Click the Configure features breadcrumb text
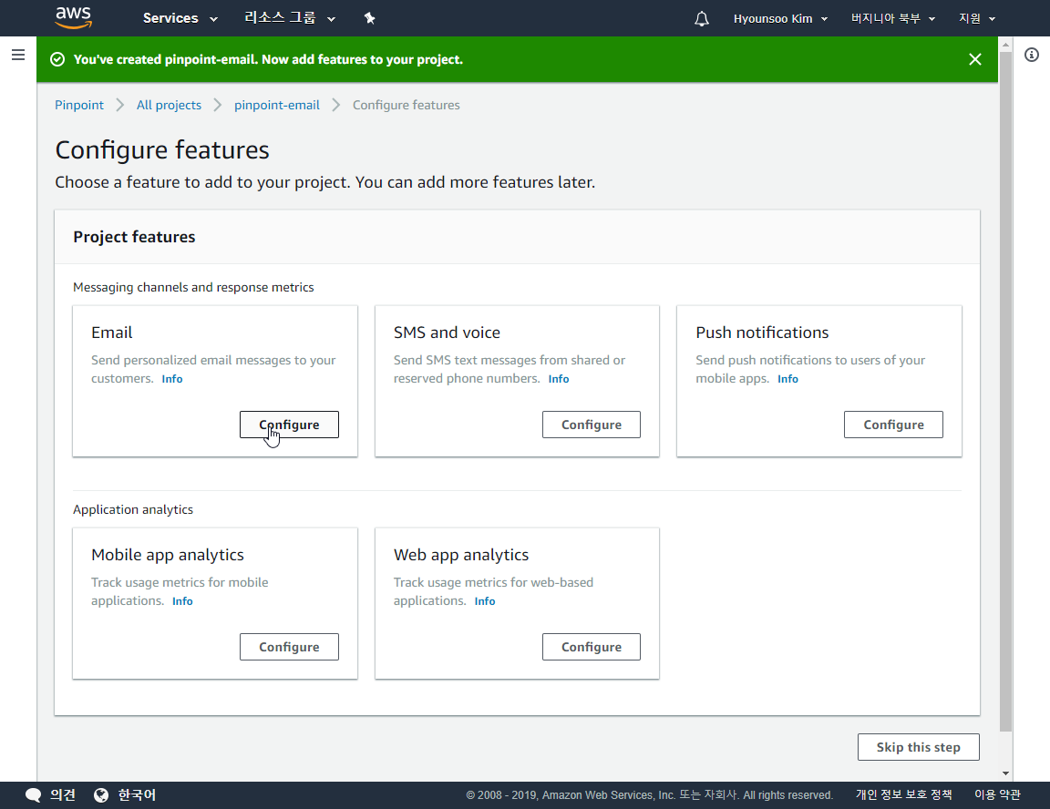 [406, 105]
